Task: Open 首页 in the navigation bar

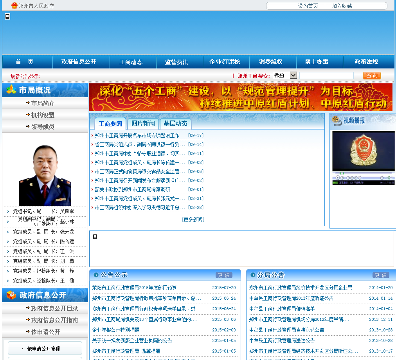Action: (25, 62)
